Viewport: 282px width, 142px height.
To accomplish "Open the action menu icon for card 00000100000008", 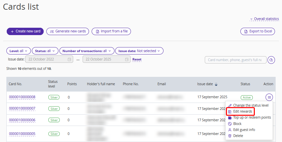I will click(269, 97).
